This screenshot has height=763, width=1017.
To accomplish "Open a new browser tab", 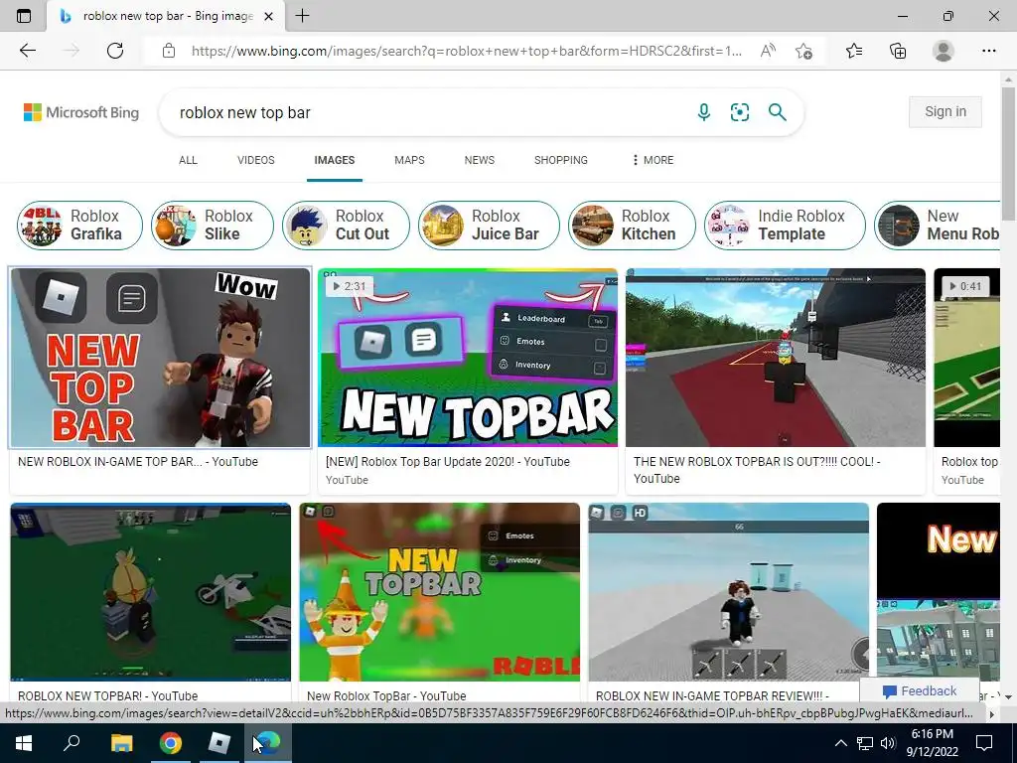I will point(302,16).
